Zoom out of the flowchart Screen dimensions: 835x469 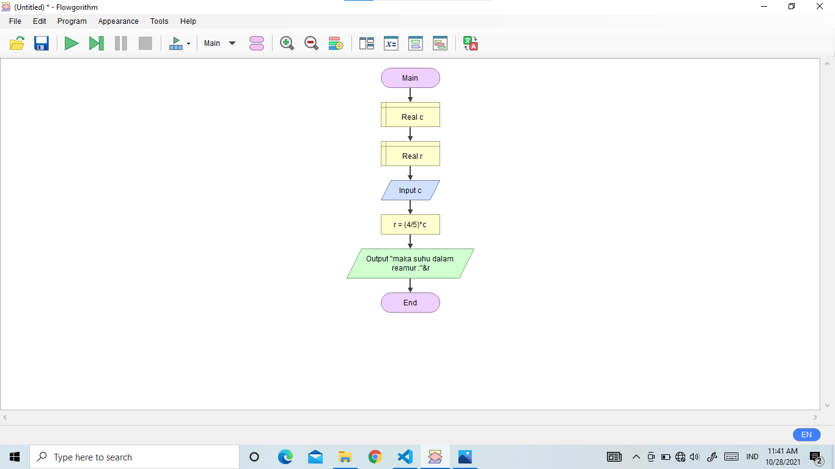click(x=311, y=43)
